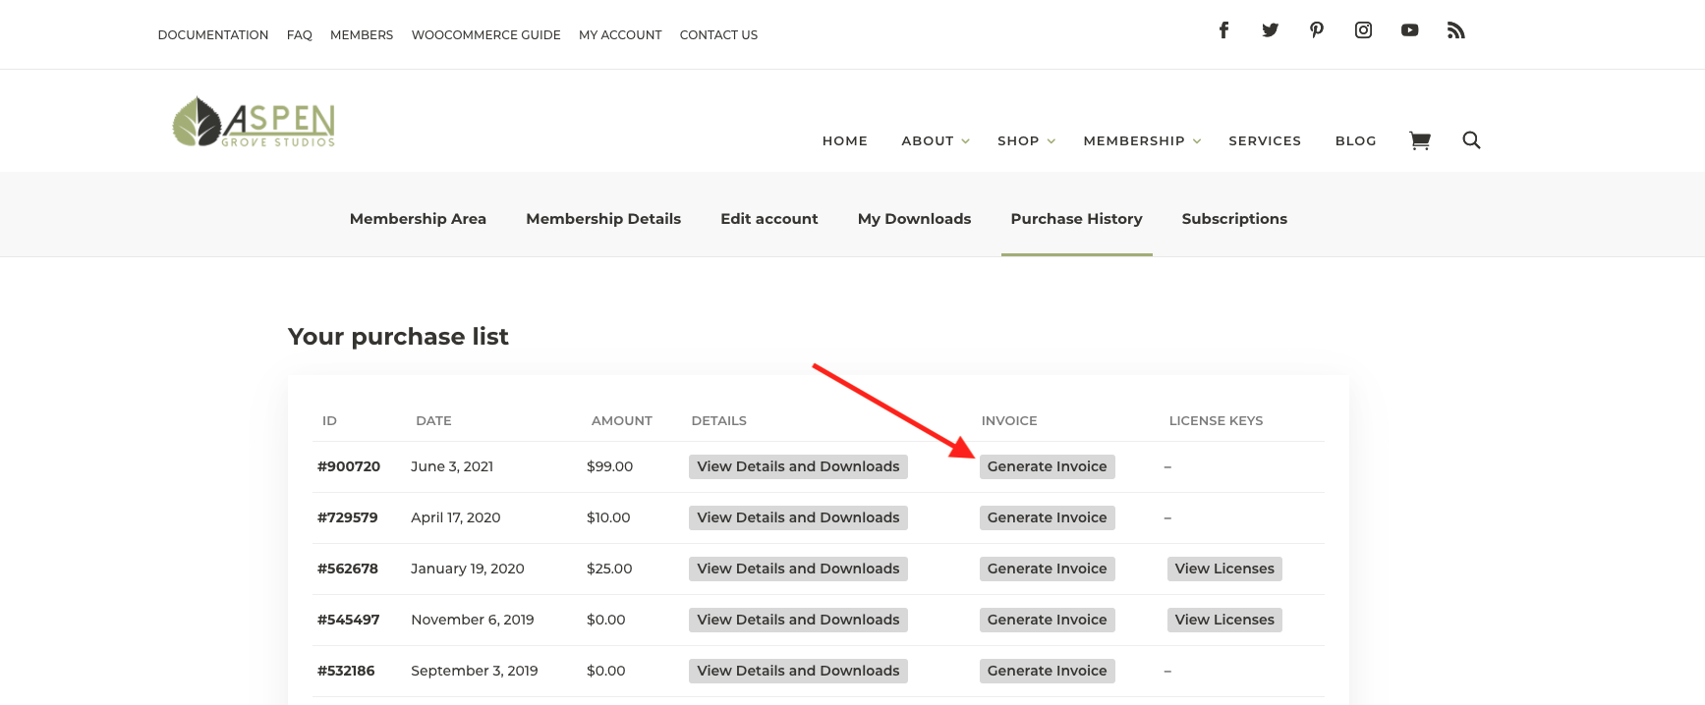Screen dimensions: 1705x705
Task: View details and downloads for order #532186
Action: coord(798,671)
